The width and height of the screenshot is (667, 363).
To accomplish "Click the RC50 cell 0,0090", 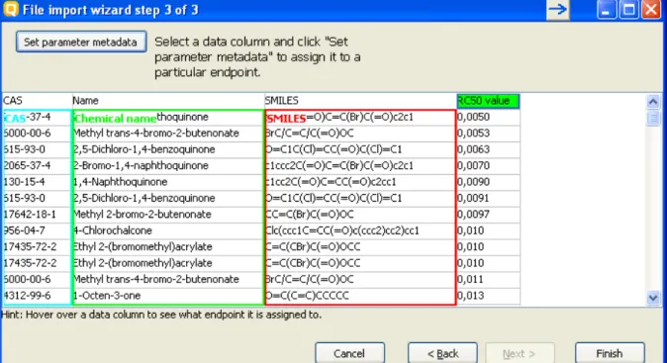I will point(488,182).
